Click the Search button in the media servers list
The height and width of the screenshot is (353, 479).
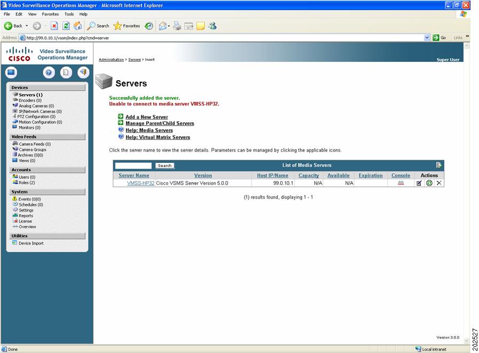164,166
